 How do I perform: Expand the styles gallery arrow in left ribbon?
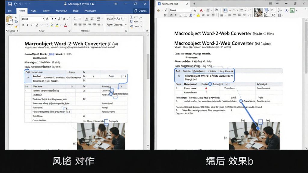pyautogui.click(x=125, y=25)
